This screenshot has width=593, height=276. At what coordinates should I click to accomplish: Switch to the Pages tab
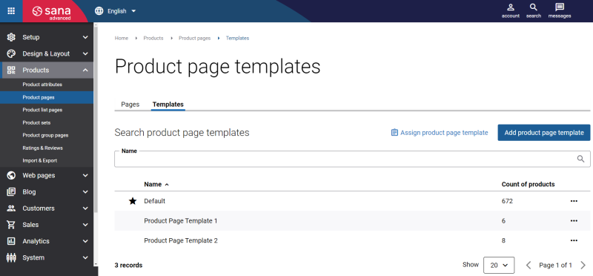130,105
